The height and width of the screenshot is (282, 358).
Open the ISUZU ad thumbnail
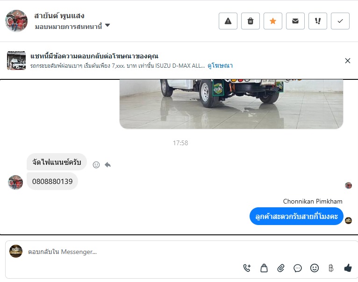[x=16, y=61]
